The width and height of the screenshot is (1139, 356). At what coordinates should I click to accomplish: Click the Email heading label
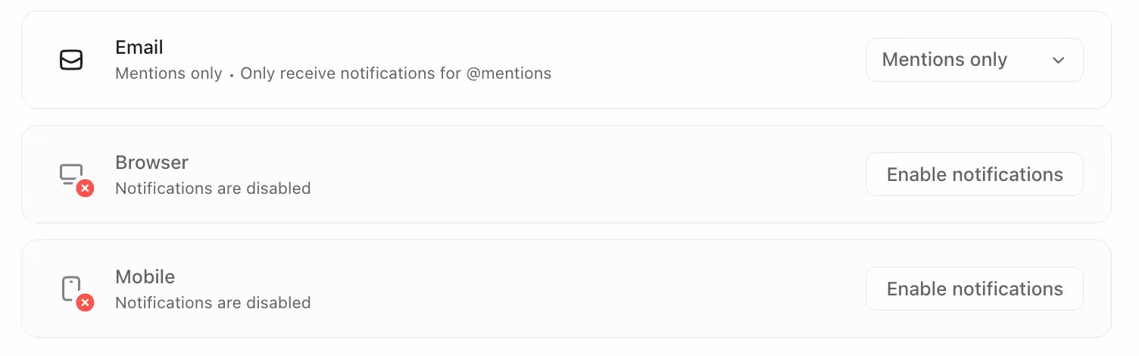139,47
